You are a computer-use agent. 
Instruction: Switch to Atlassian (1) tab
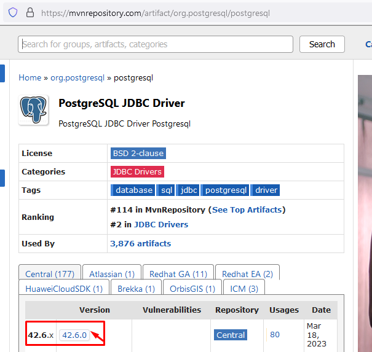pyautogui.click(x=112, y=274)
